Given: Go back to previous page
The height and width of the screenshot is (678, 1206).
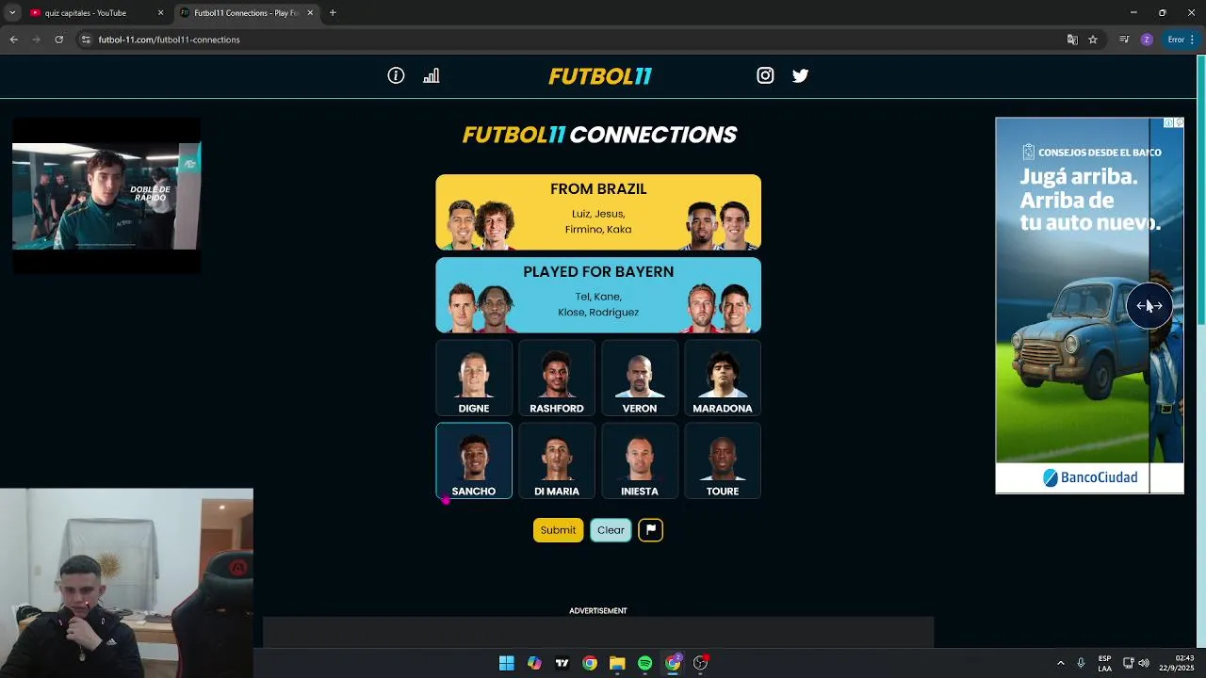Looking at the screenshot, I should pyautogui.click(x=14, y=40).
